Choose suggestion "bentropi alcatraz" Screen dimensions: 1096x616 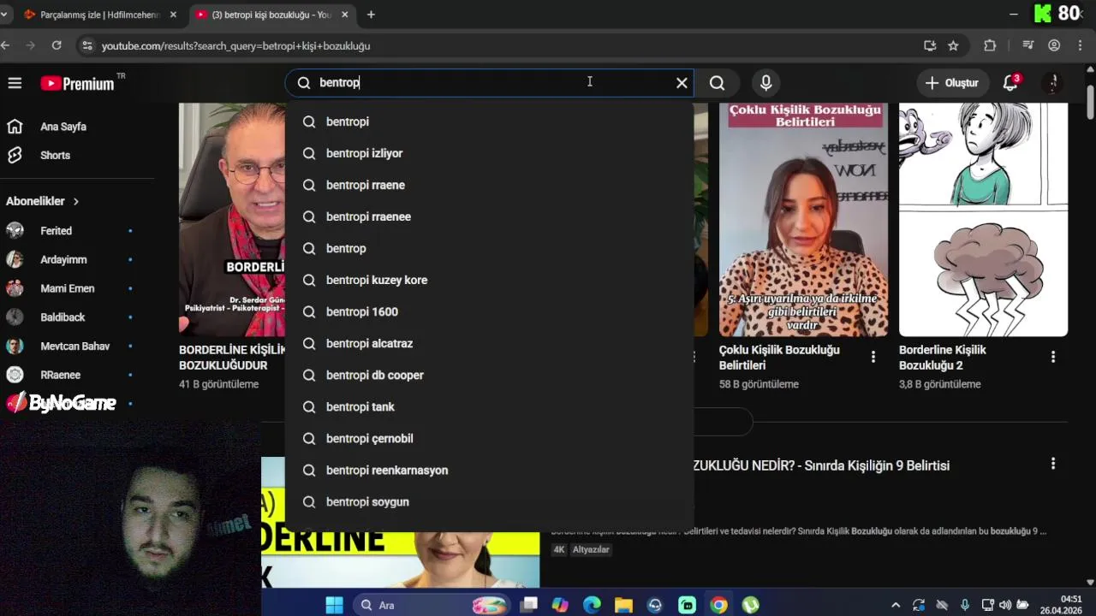tap(489, 343)
